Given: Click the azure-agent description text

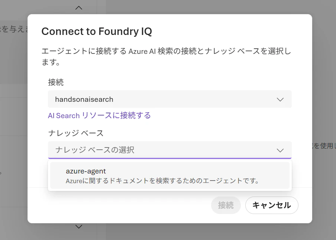Looking at the screenshot, I should (x=162, y=181).
